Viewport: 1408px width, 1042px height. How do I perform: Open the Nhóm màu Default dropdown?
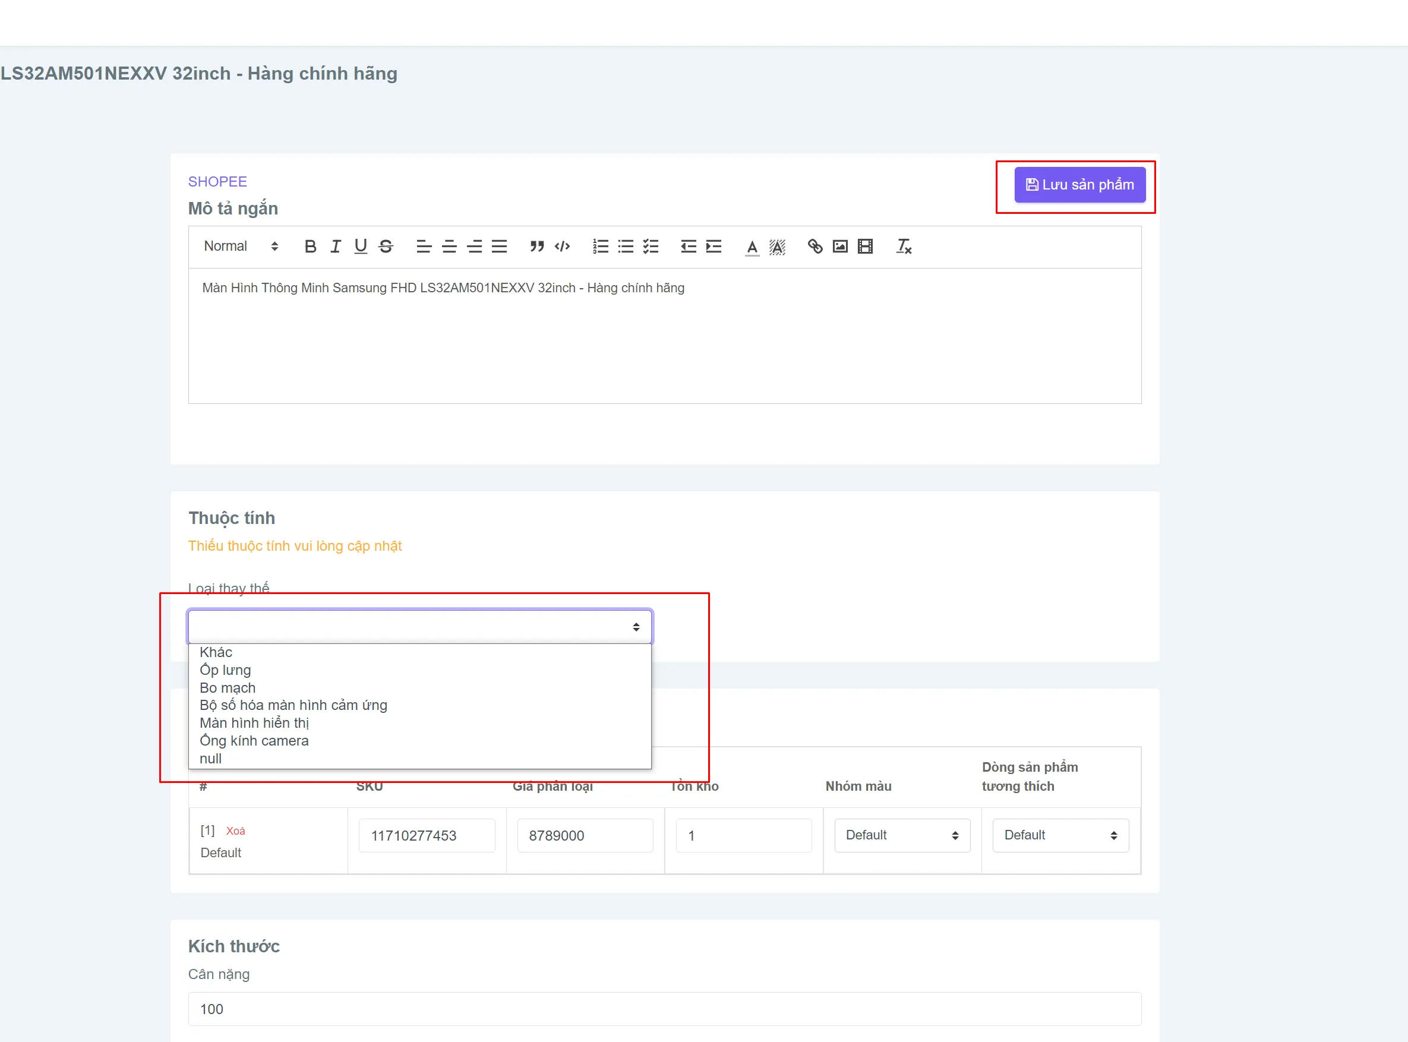[902, 835]
